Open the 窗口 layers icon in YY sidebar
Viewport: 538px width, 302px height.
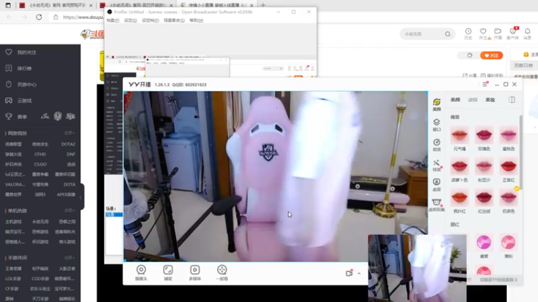[x=436, y=122]
